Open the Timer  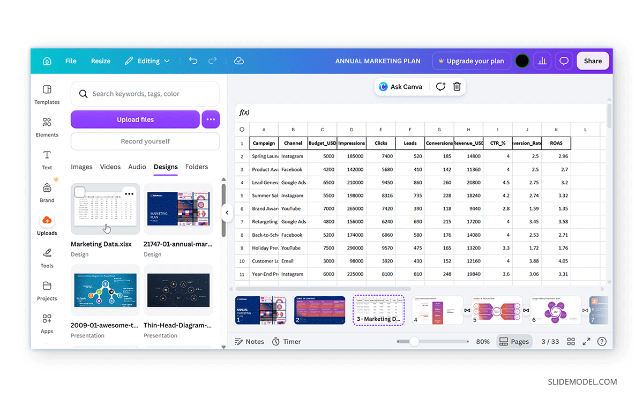coord(287,342)
